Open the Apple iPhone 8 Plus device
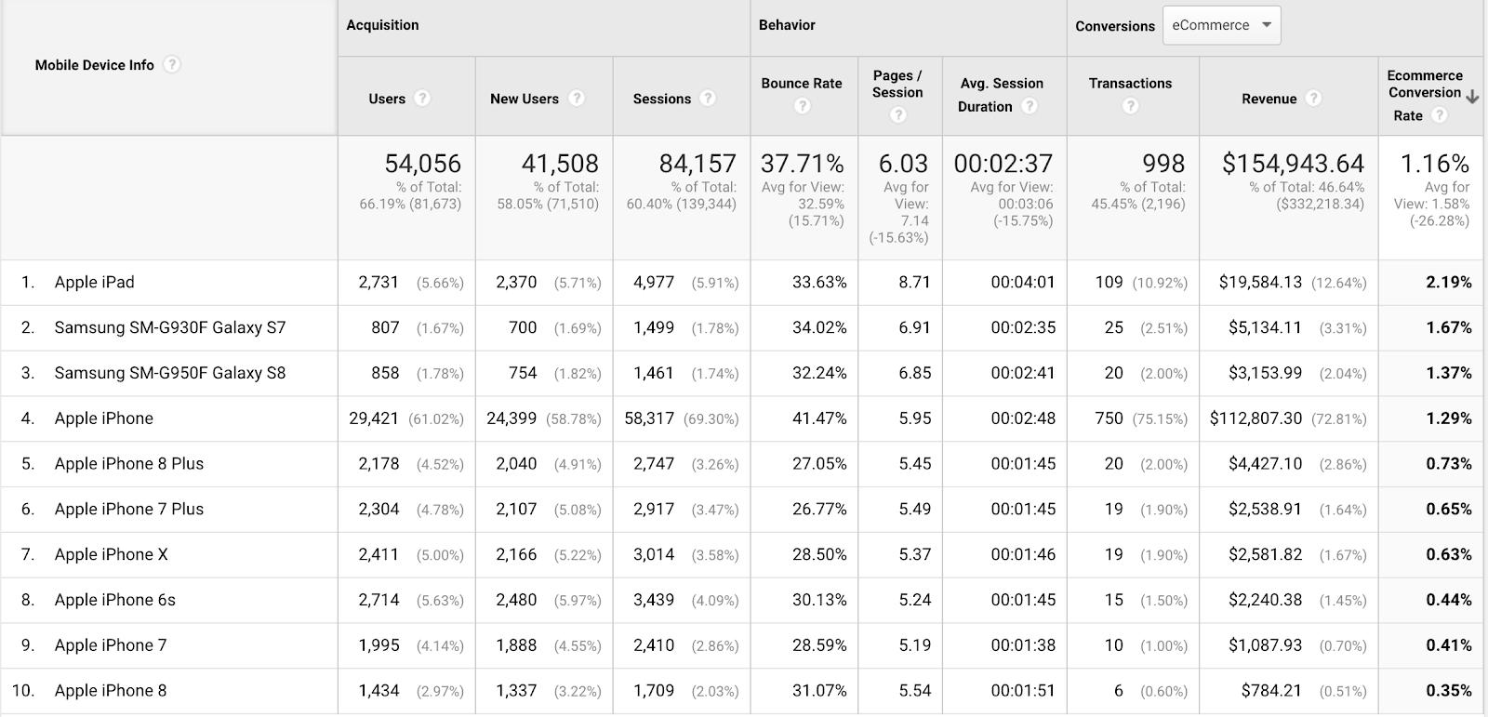 pos(129,463)
